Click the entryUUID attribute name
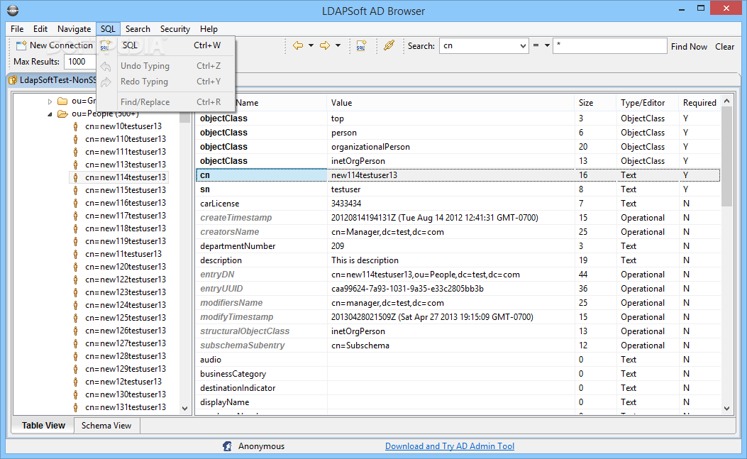The height and width of the screenshot is (459, 747). (x=221, y=289)
